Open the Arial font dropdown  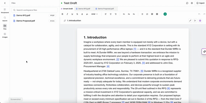95,14
